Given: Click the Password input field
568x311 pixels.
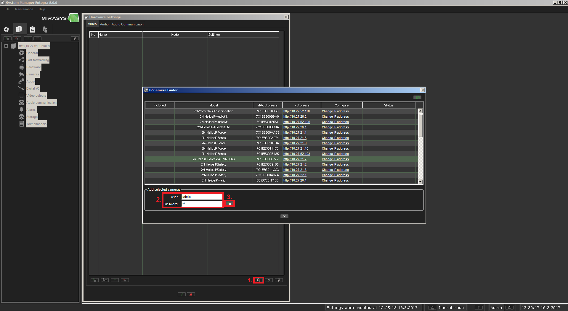Looking at the screenshot, I should (x=202, y=204).
